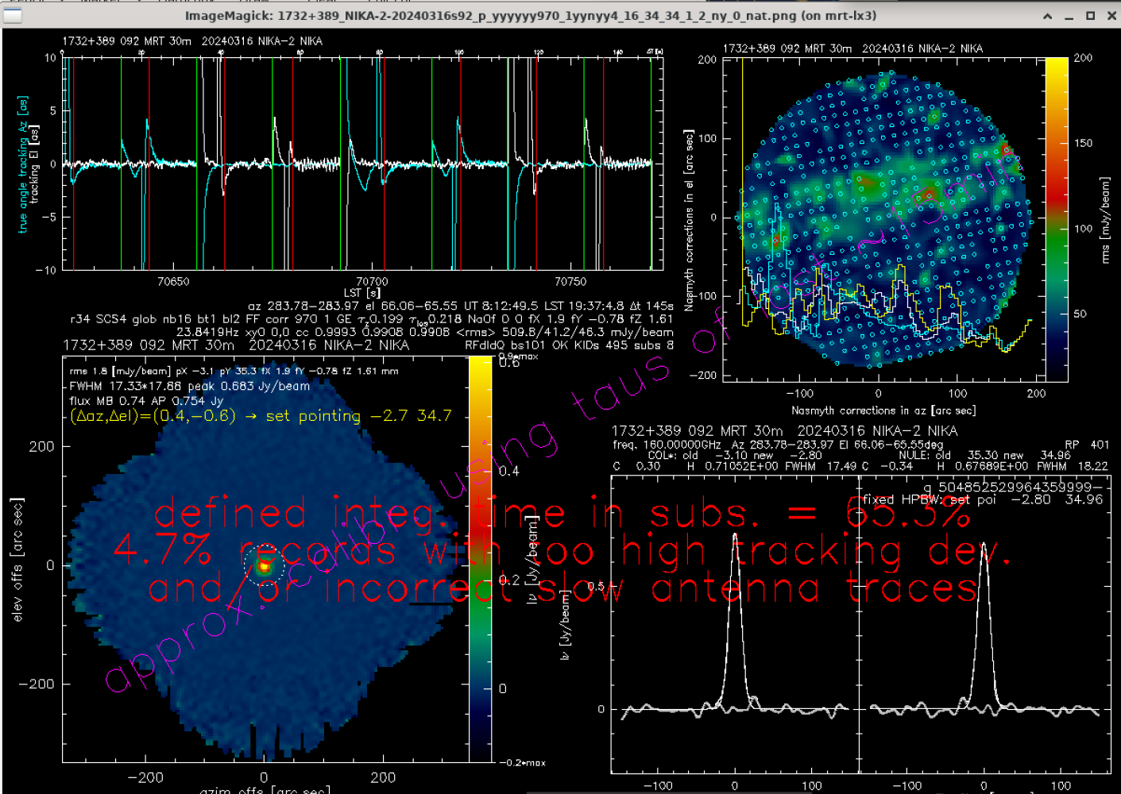The height and width of the screenshot is (794, 1121).
Task: Select the yellow set pointing text line
Action: tap(261, 416)
